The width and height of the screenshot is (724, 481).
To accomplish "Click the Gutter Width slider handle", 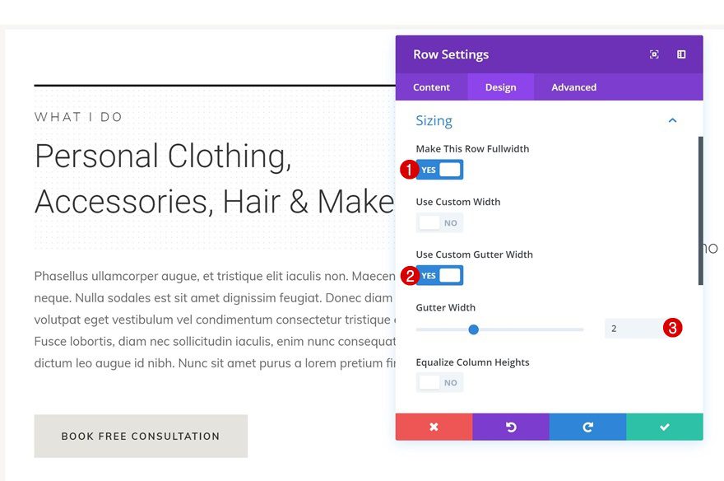I will click(x=473, y=329).
